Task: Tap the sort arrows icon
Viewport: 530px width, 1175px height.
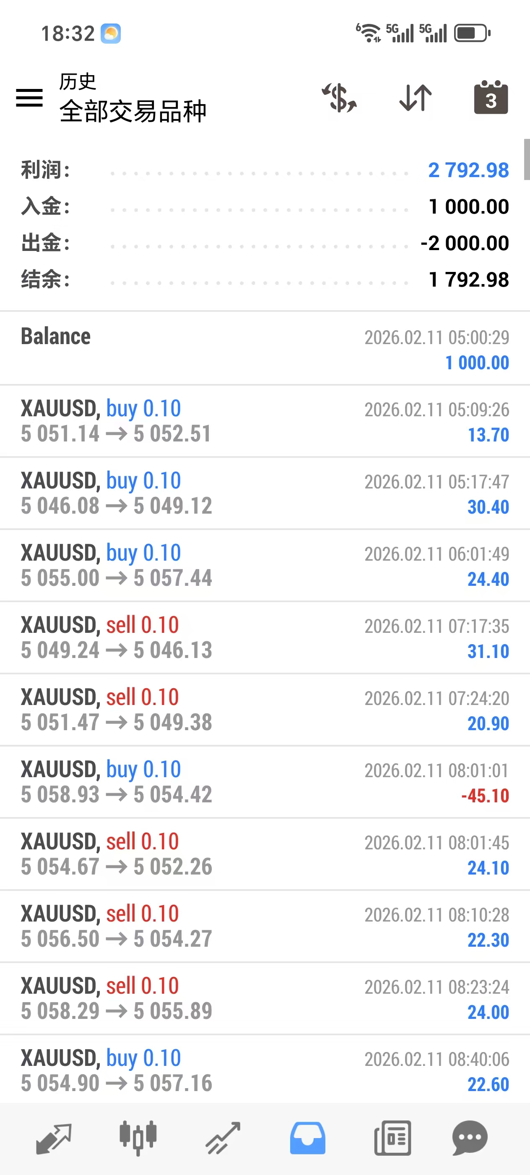Action: point(415,98)
